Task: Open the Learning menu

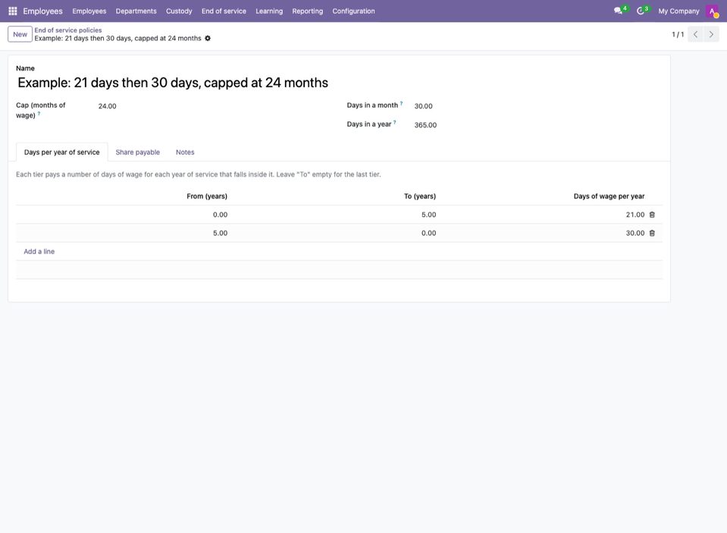Action: [x=269, y=11]
